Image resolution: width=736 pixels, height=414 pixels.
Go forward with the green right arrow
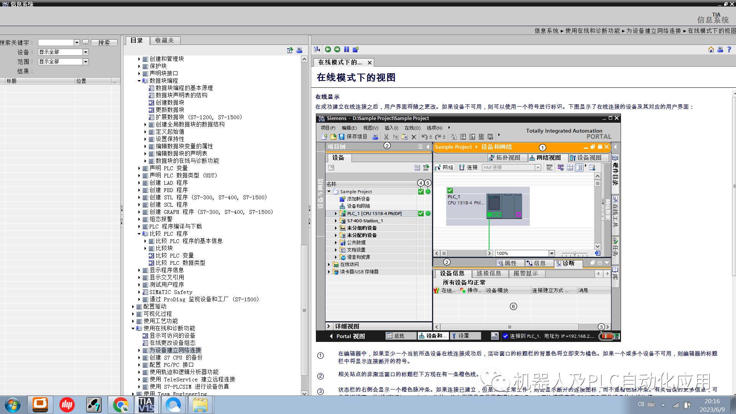(337, 49)
